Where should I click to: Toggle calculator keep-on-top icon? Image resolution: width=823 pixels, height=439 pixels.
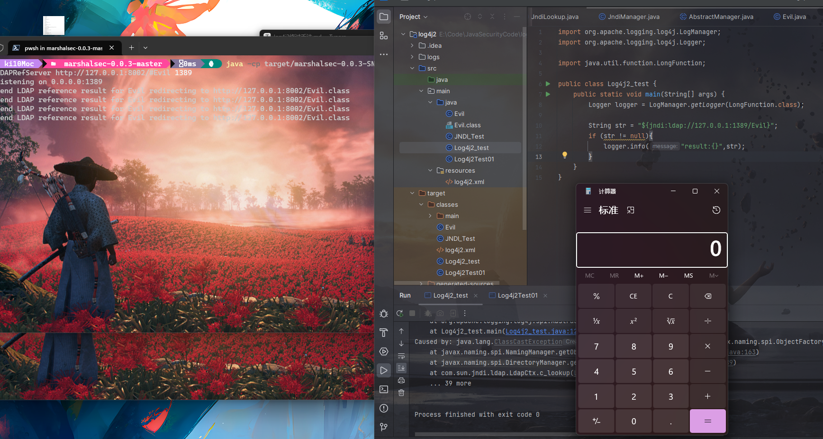(x=631, y=210)
